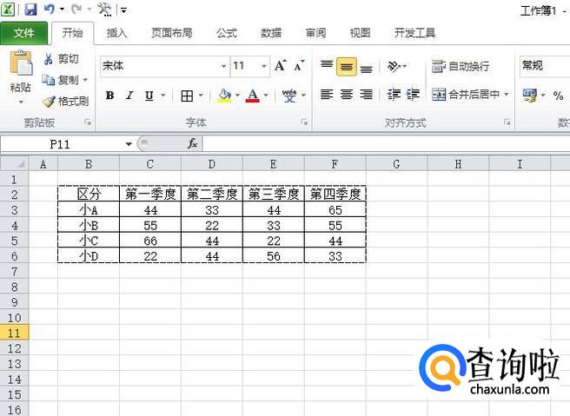Screen dimensions: 570x416
Task: Click the text orientation icon
Action: pyautogui.click(x=394, y=66)
